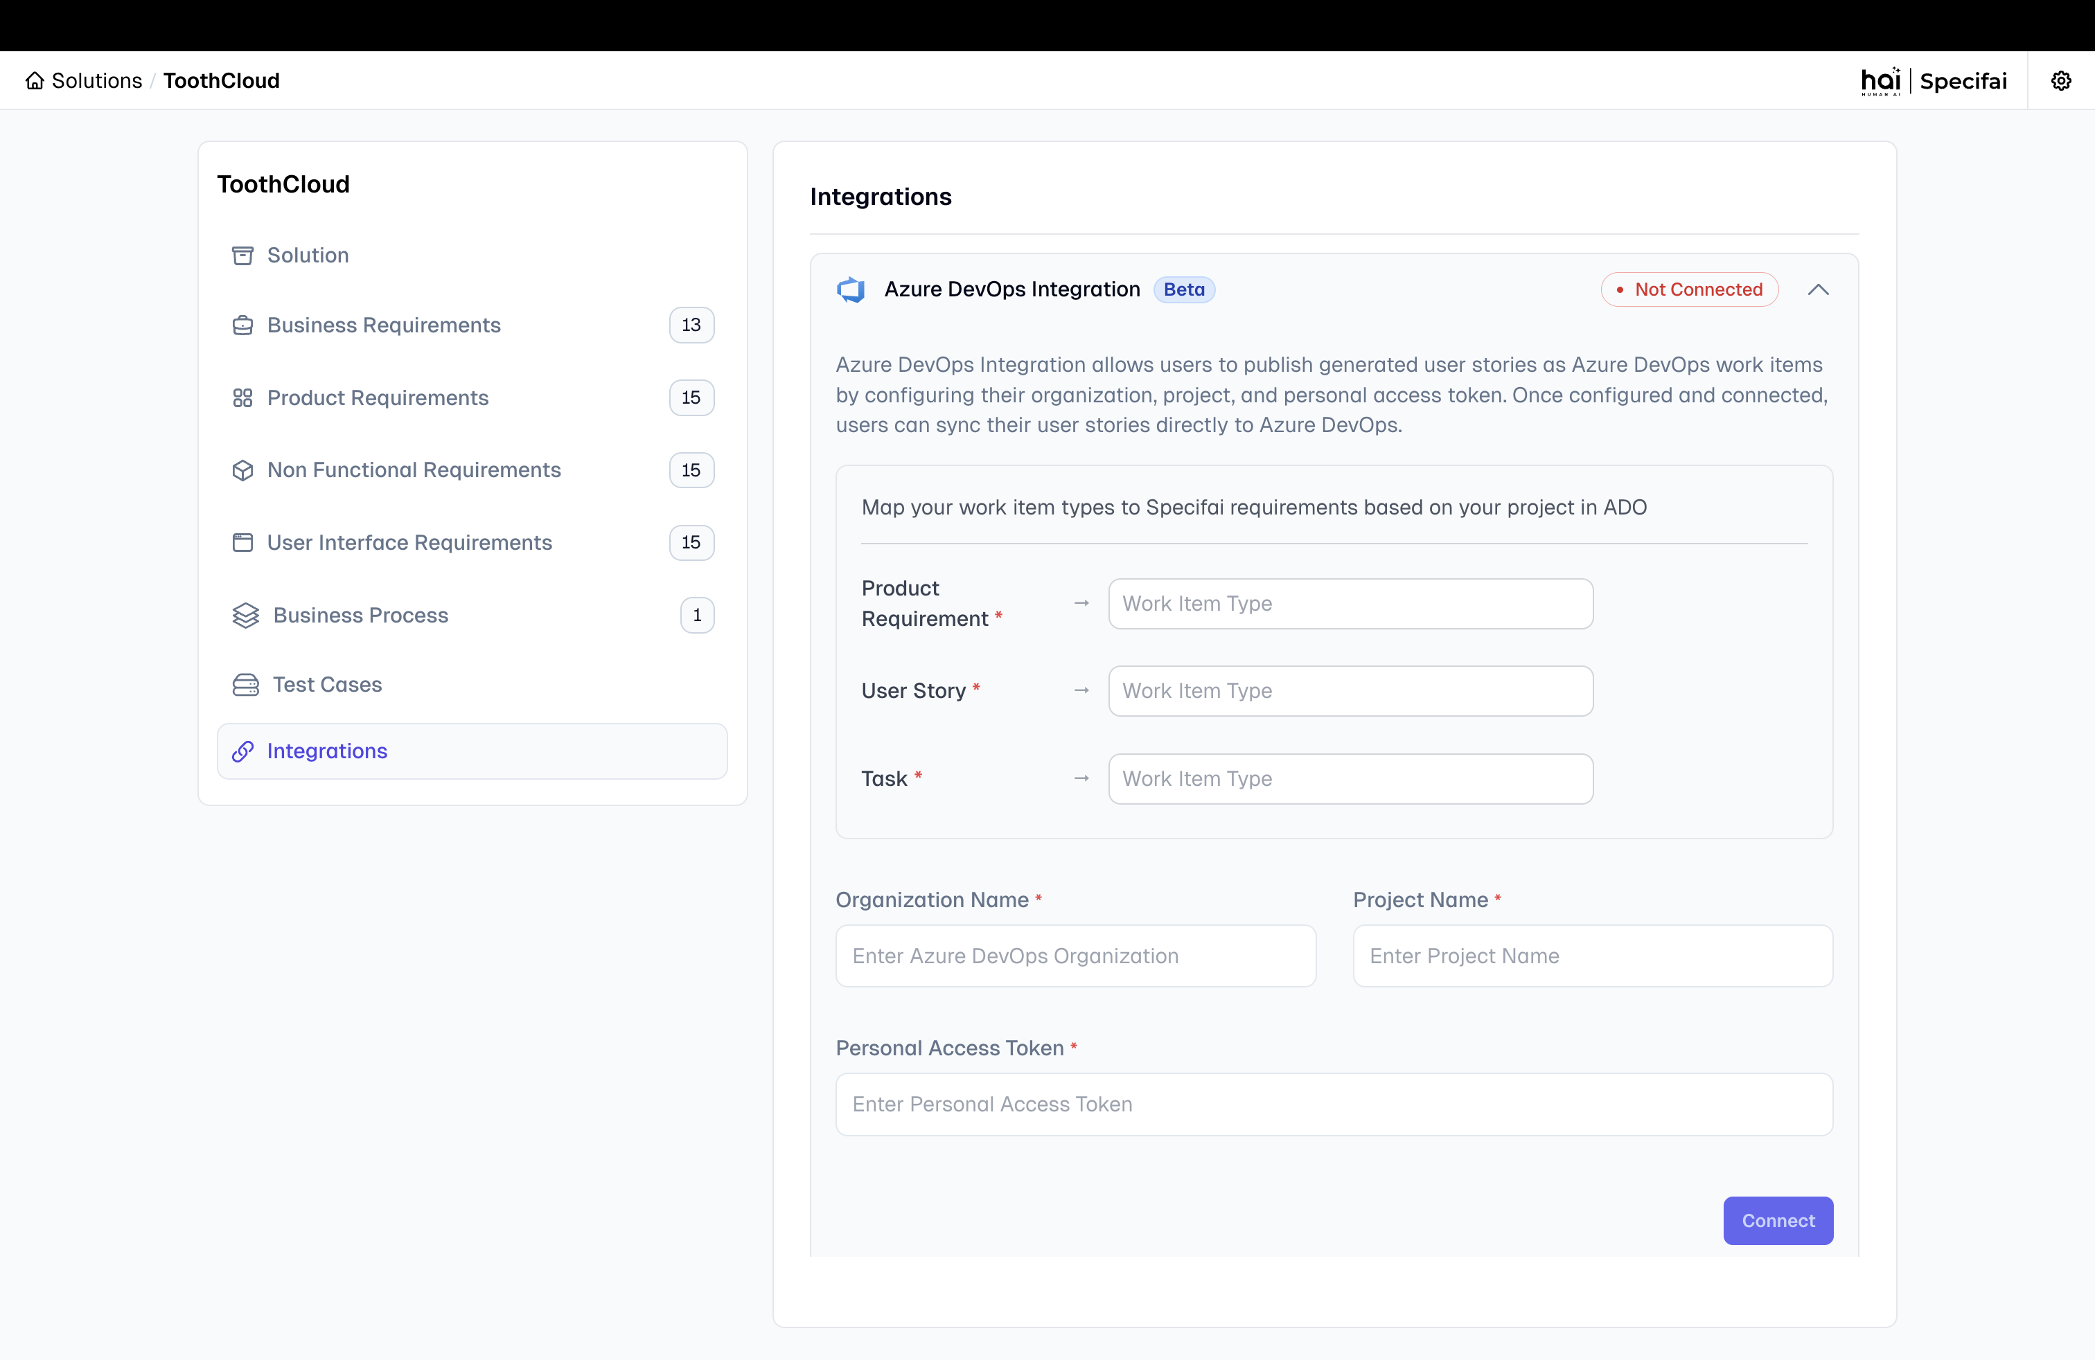Screen dimensions: 2095x1360
Task: Open the Solution section
Action: click(472, 255)
